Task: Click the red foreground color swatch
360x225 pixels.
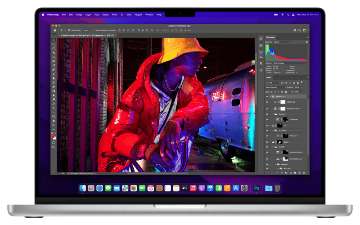Action: 53,136
